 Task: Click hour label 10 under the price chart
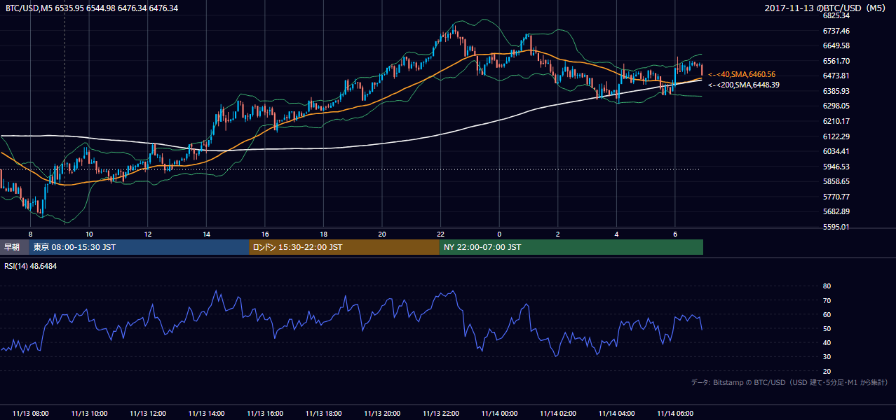(89, 234)
